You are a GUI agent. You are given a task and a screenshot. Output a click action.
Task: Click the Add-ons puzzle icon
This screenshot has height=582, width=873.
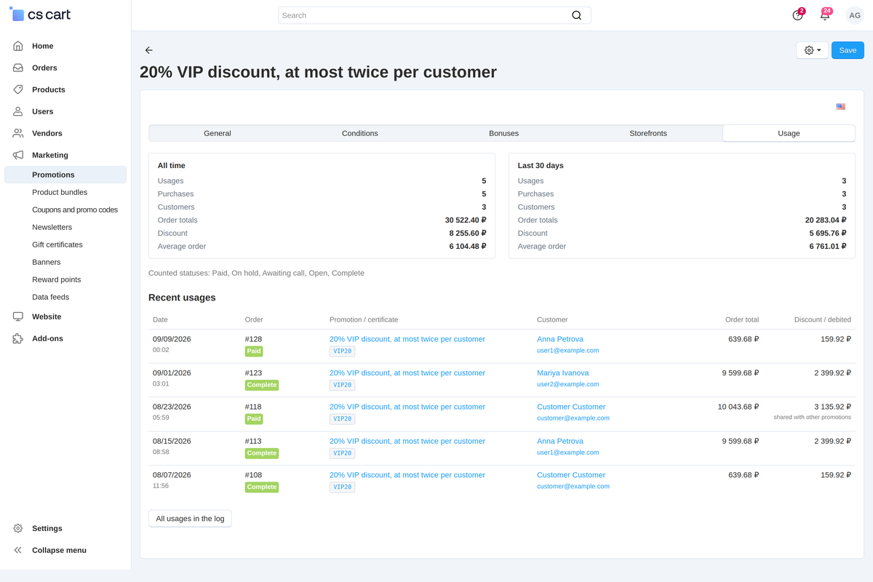click(x=18, y=338)
